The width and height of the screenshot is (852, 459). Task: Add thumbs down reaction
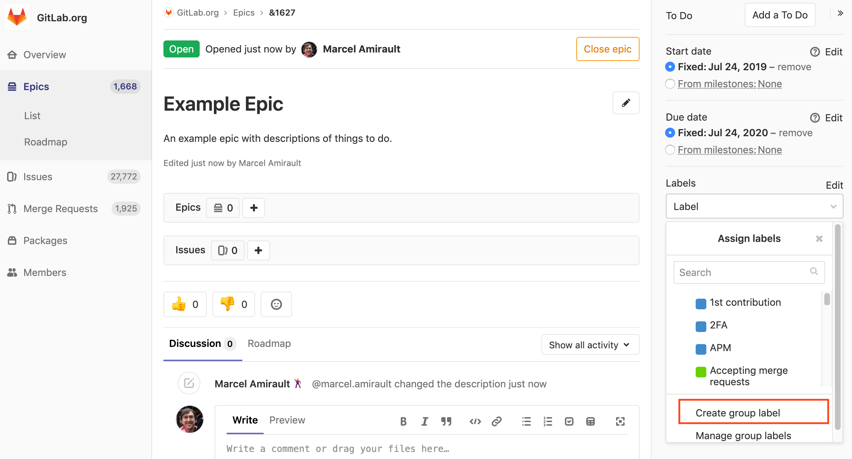point(233,304)
